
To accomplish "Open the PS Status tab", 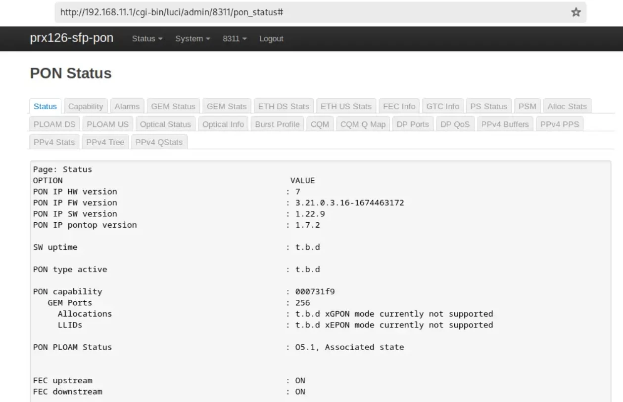I will tap(488, 106).
